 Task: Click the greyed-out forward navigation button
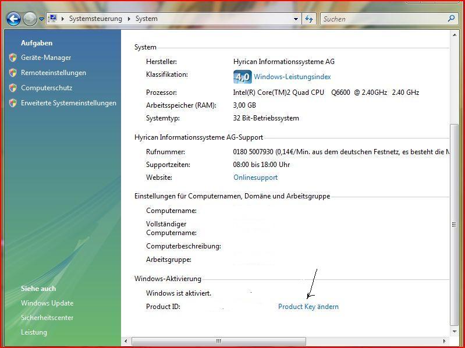[x=30, y=19]
